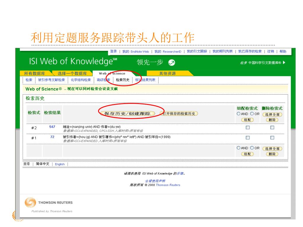Screen dimensions: 303x227
Task: Click the top 删除 button
Action: [x=272, y=120]
